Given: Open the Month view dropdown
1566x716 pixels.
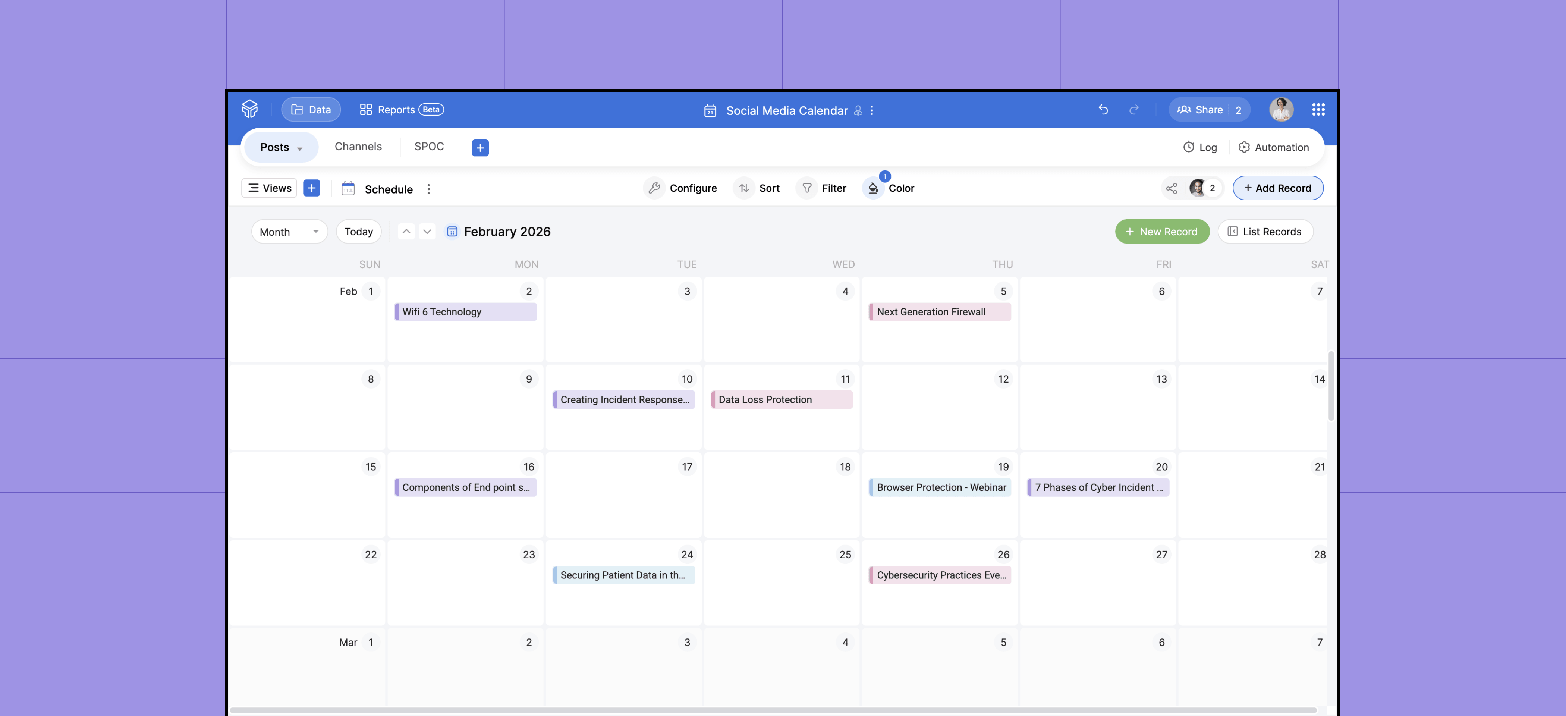Looking at the screenshot, I should (289, 232).
